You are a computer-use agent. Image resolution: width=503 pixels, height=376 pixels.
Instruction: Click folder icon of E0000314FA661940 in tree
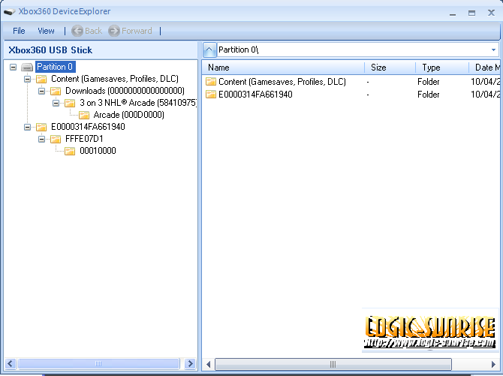41,127
